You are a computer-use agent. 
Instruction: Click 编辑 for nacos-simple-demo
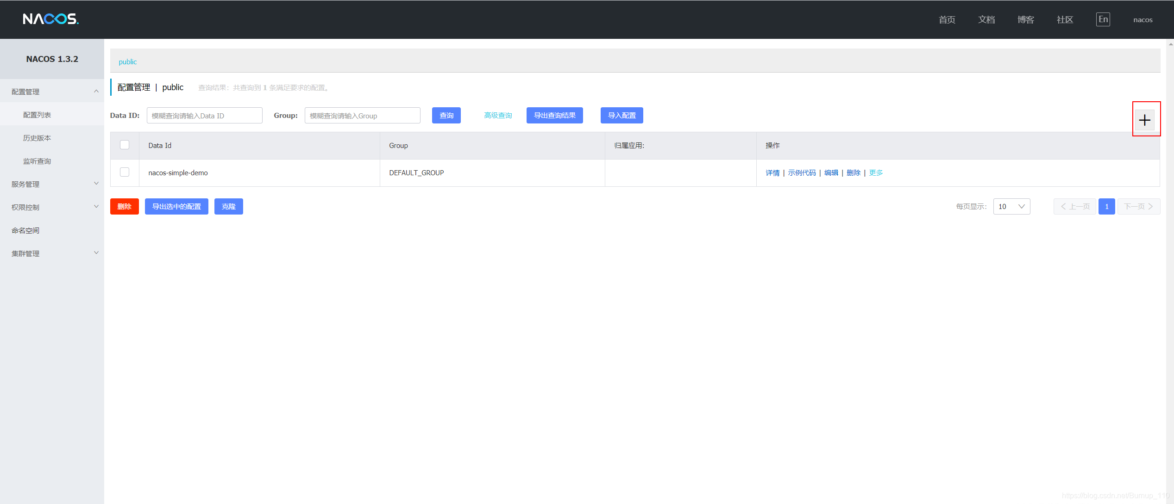[831, 172]
